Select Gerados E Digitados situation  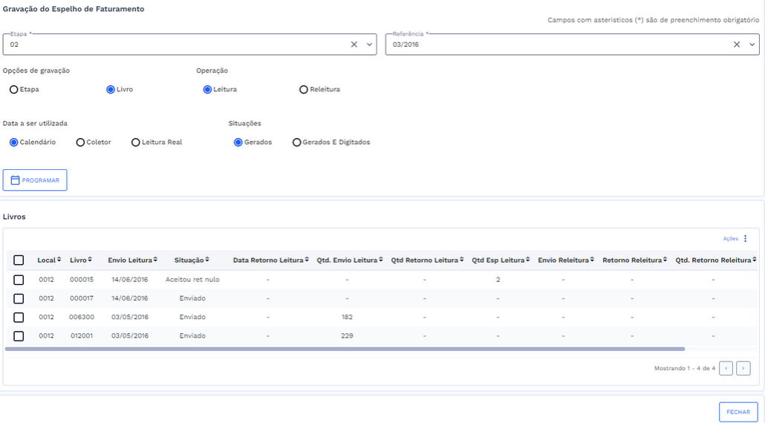(x=297, y=142)
